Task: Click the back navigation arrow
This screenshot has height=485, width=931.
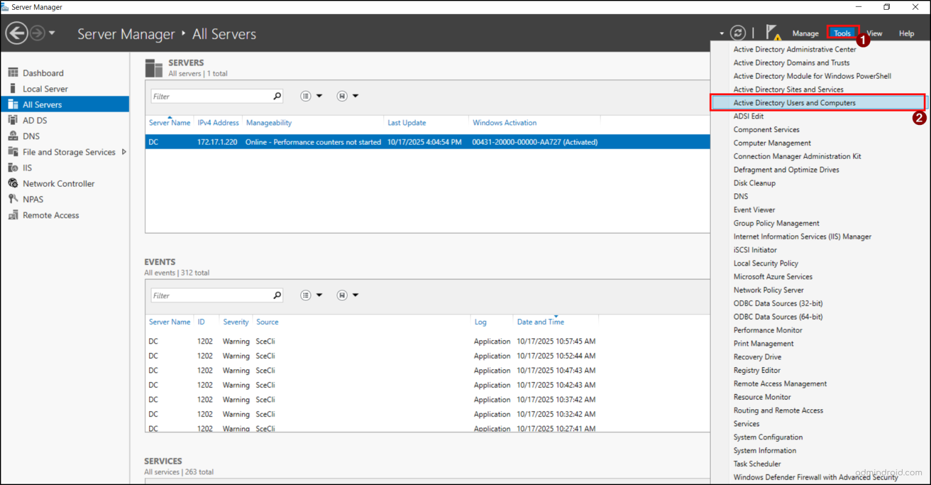Action: 17,32
